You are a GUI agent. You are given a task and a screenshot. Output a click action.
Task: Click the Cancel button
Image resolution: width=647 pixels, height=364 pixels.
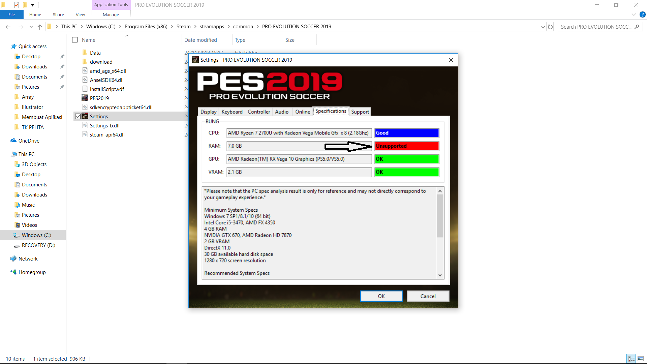point(428,296)
